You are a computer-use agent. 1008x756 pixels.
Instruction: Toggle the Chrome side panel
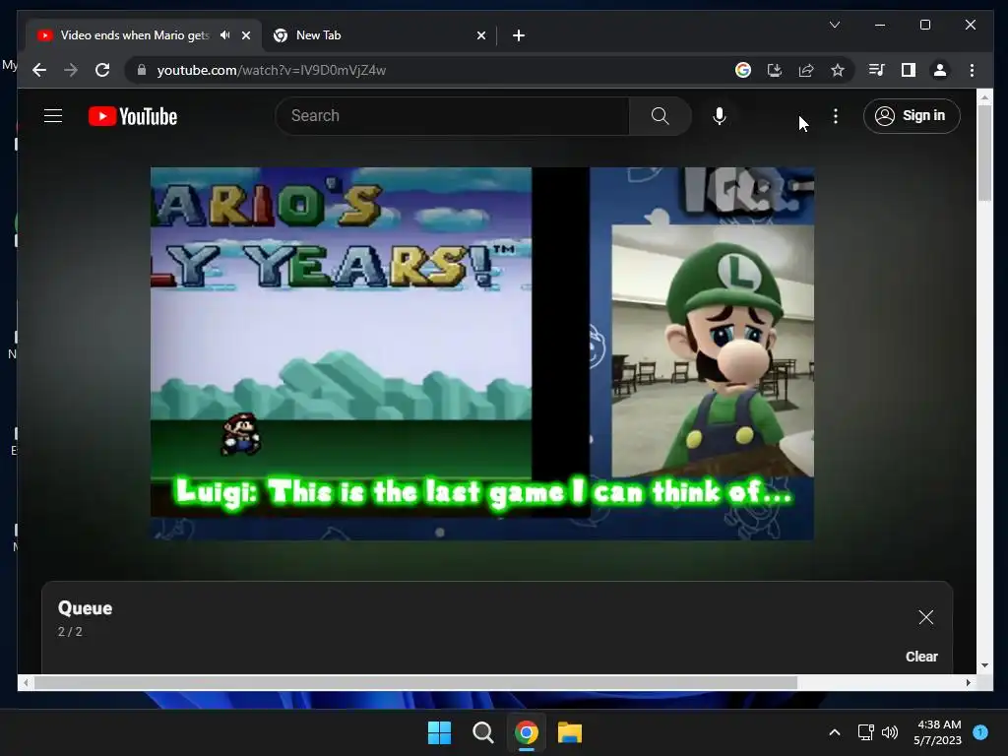[x=909, y=70]
